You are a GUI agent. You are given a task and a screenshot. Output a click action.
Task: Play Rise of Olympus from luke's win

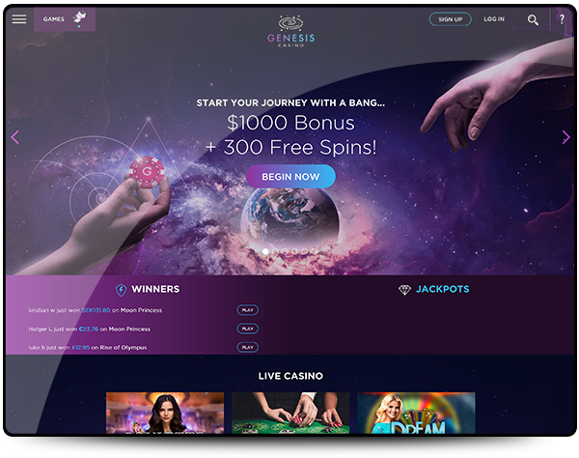point(247,347)
